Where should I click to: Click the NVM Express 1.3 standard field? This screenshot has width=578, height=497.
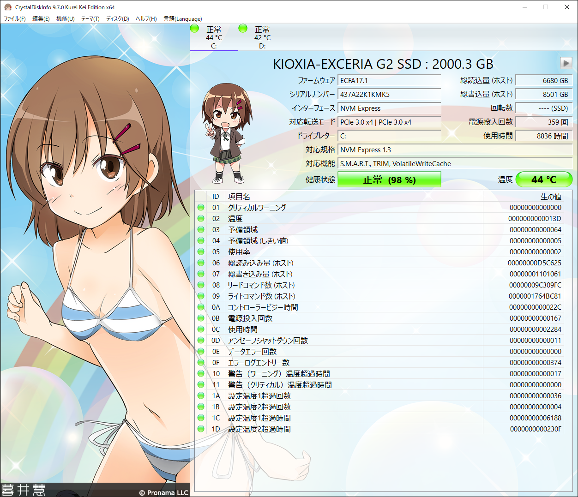point(455,150)
